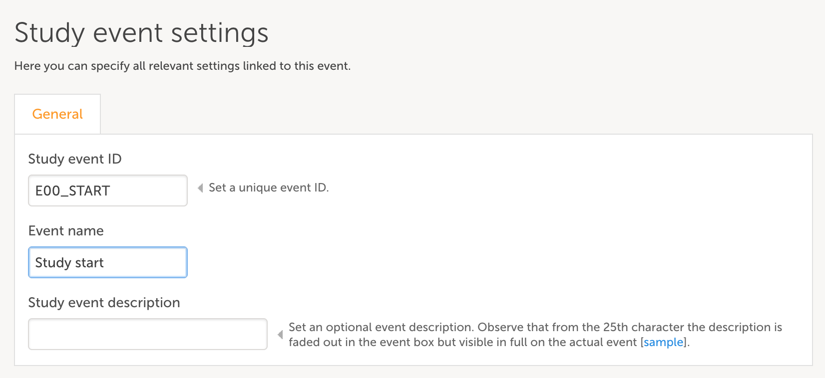The width and height of the screenshot is (825, 378).
Task: Click the E00_START text in the ID field
Action: click(72, 191)
